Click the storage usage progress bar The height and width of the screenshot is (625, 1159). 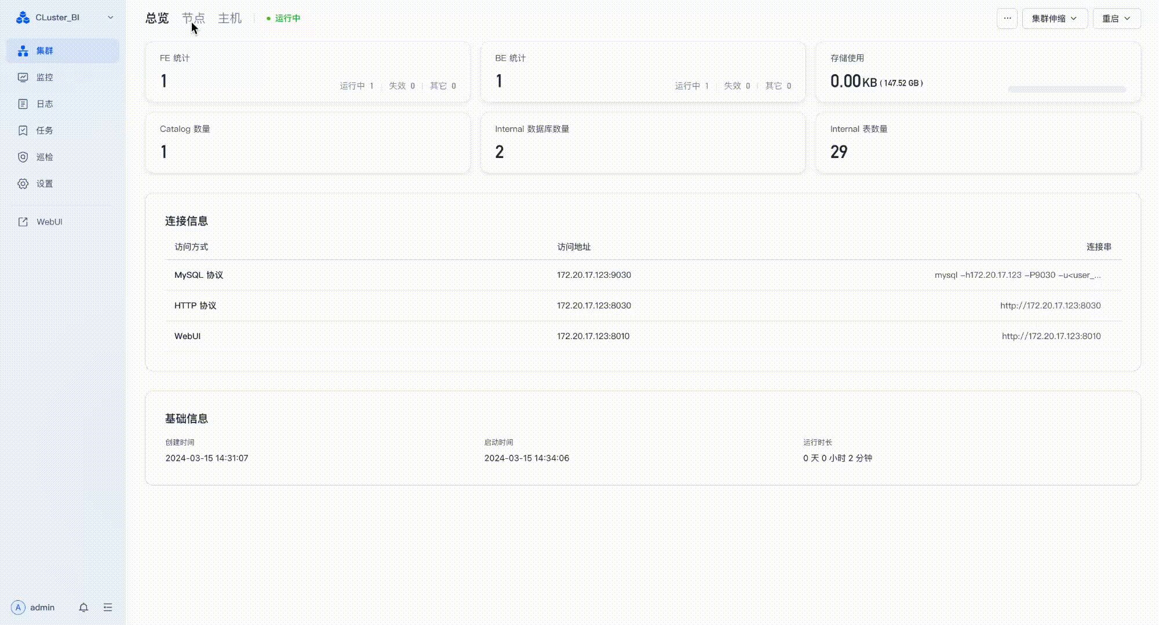[1066, 89]
